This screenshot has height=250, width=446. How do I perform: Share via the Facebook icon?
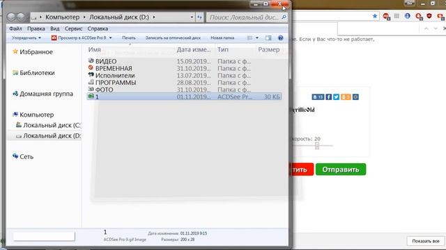click(x=328, y=97)
